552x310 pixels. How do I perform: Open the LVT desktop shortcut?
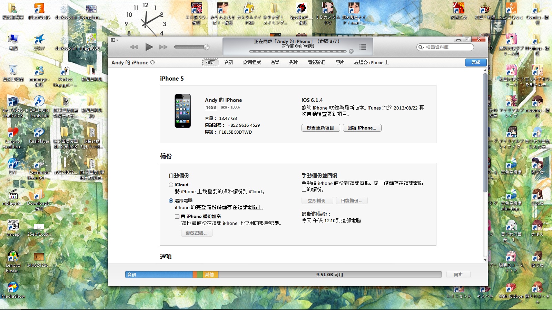click(13, 166)
